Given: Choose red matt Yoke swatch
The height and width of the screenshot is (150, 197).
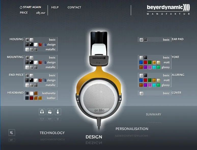Looking at the screenshot, I should coord(145,62).
